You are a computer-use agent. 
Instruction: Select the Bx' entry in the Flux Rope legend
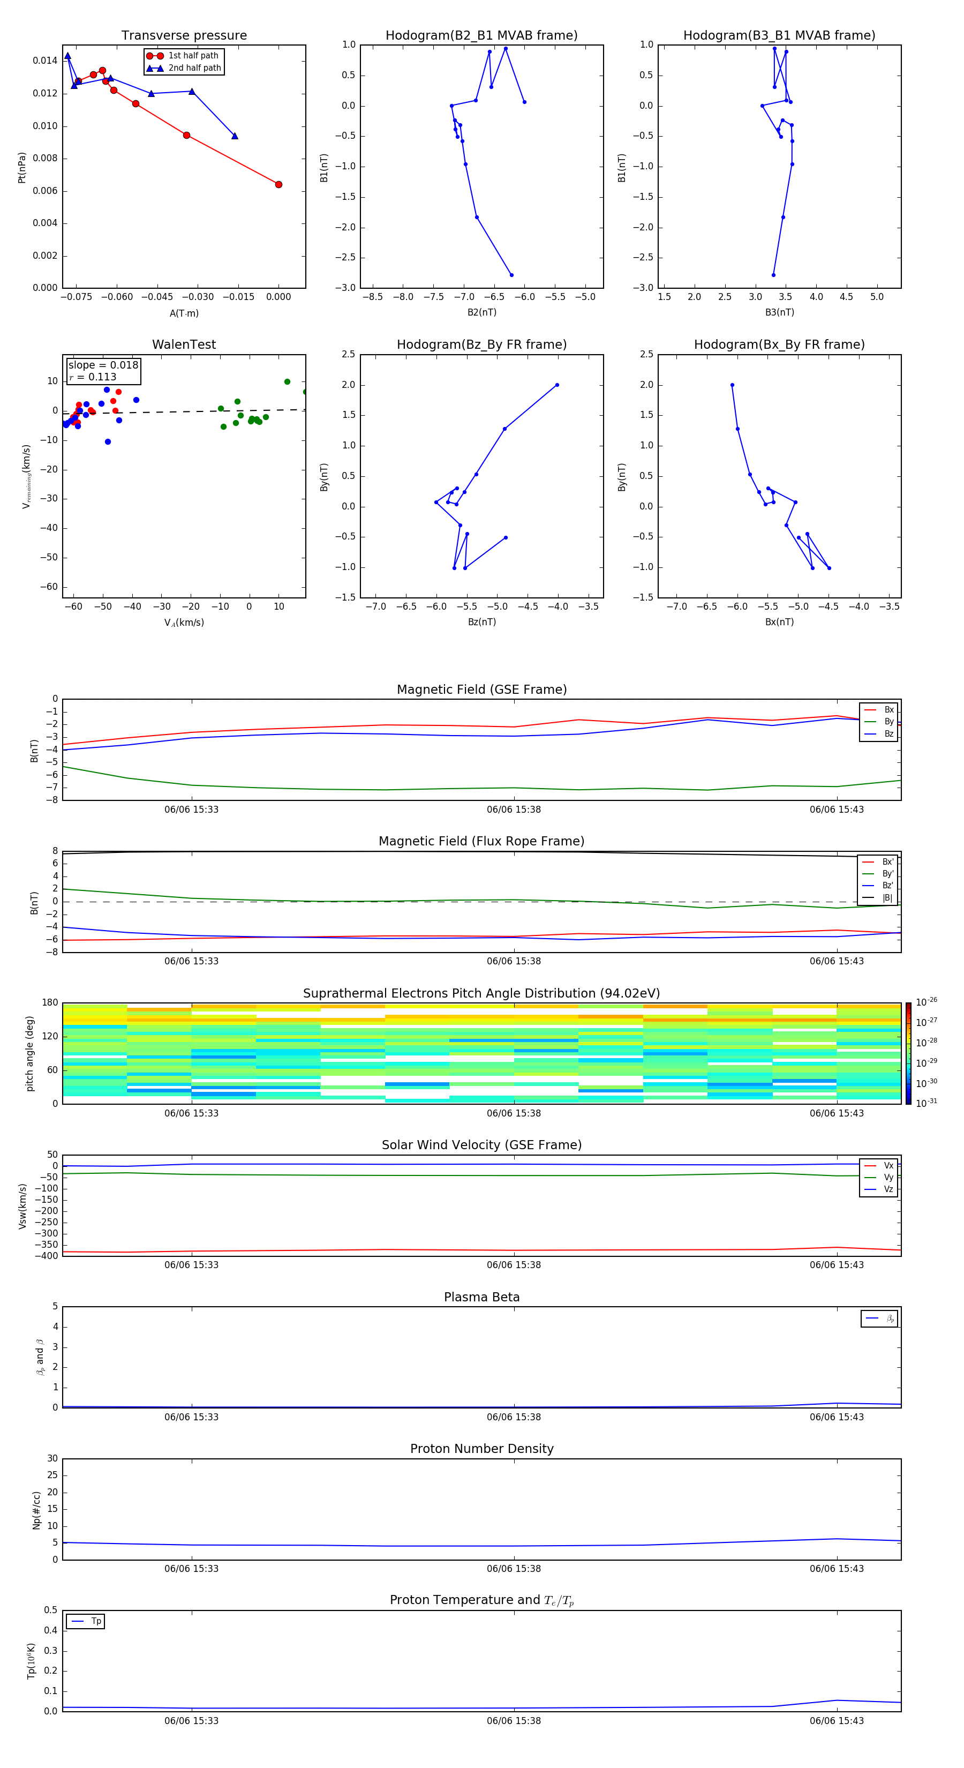[878, 862]
